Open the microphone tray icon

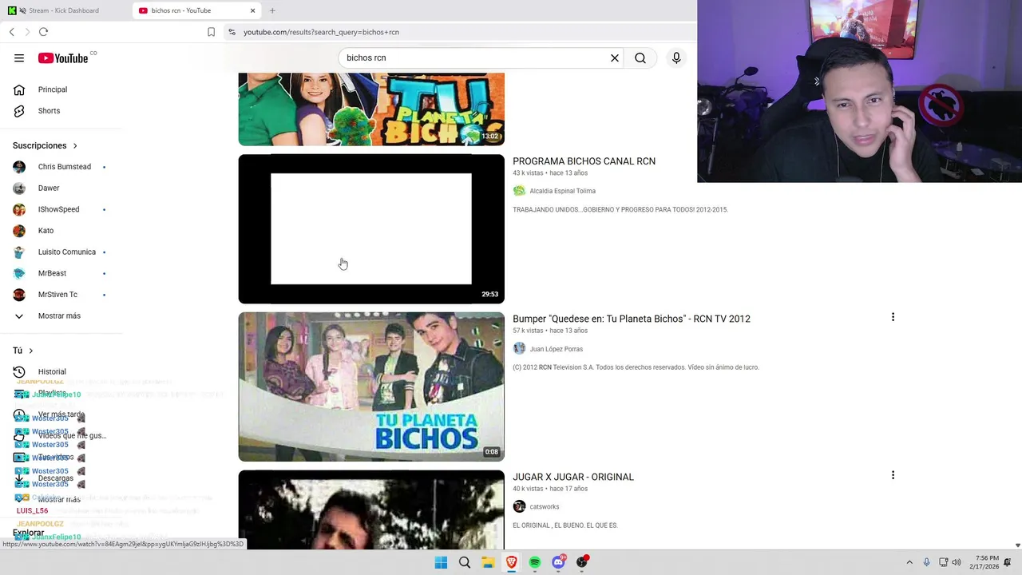[926, 562]
